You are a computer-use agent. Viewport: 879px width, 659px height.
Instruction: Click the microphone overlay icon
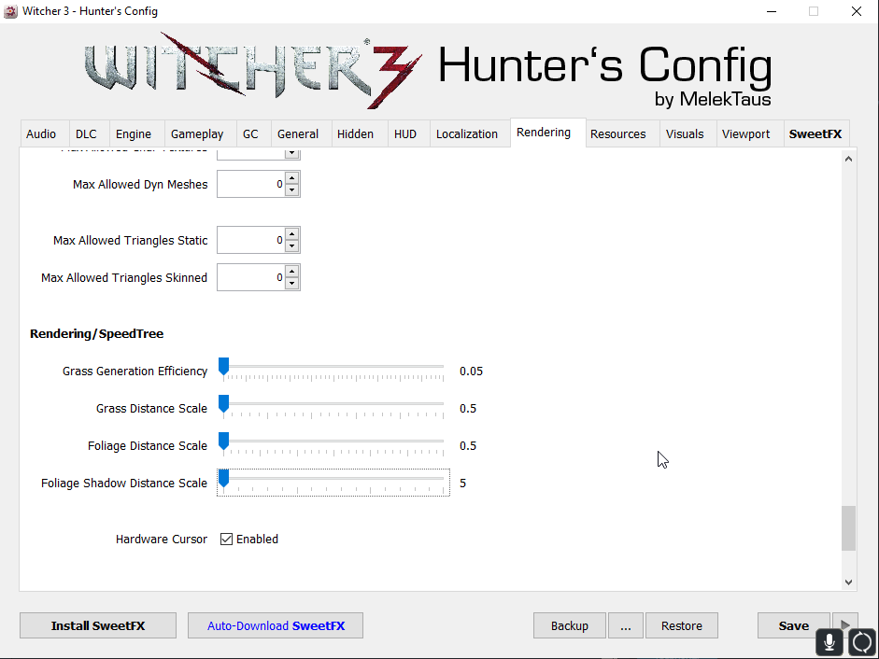pyautogui.click(x=830, y=642)
